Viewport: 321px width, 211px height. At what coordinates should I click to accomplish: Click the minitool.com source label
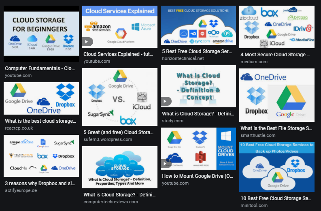[x=254, y=206]
